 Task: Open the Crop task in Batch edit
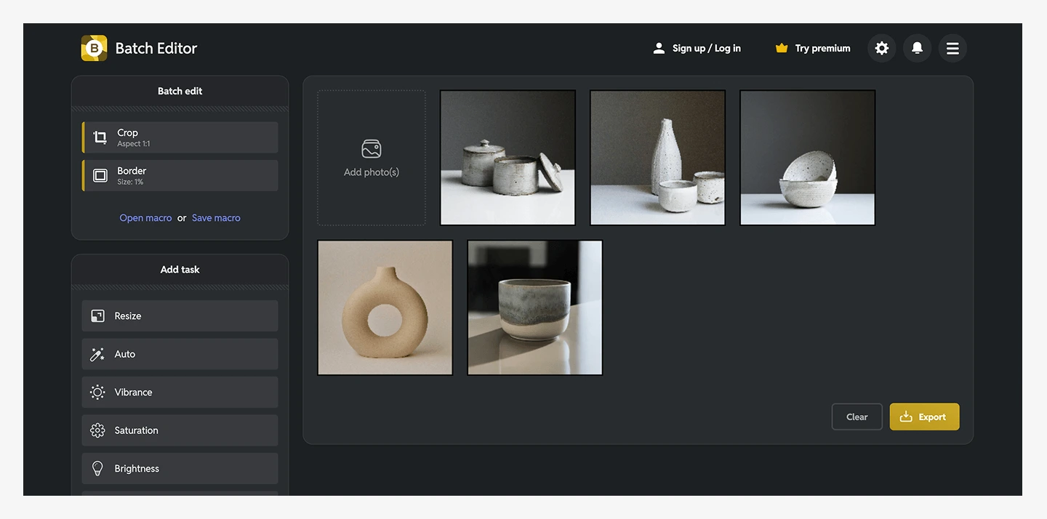(x=180, y=137)
